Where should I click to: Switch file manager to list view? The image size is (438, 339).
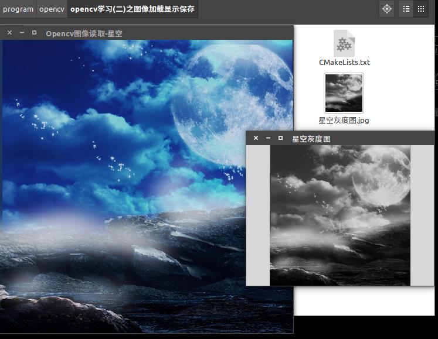406,9
